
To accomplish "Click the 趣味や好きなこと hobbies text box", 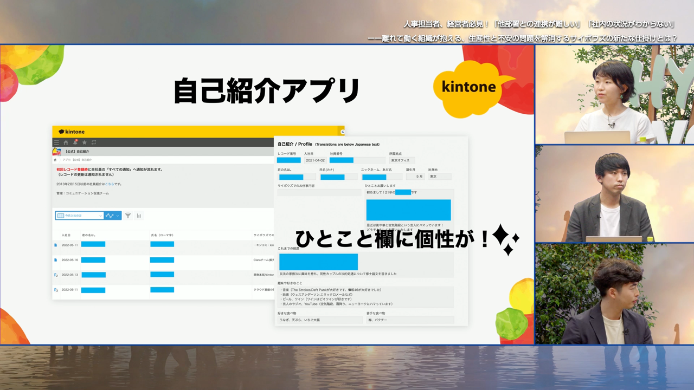I will [365, 297].
